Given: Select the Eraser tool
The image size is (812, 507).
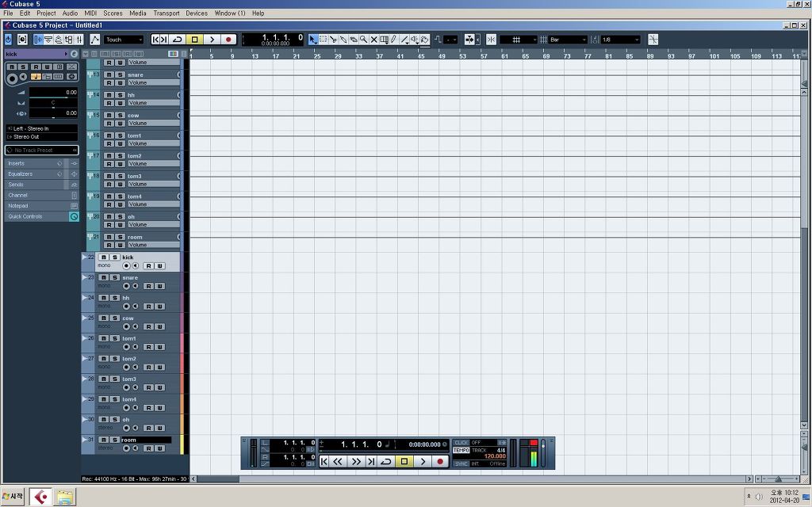Looking at the screenshot, I should [354, 40].
